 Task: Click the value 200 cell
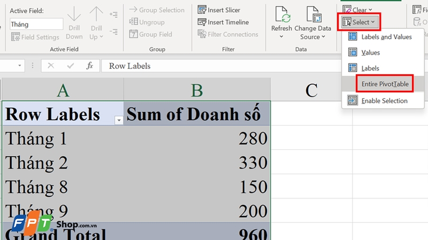(x=197, y=211)
